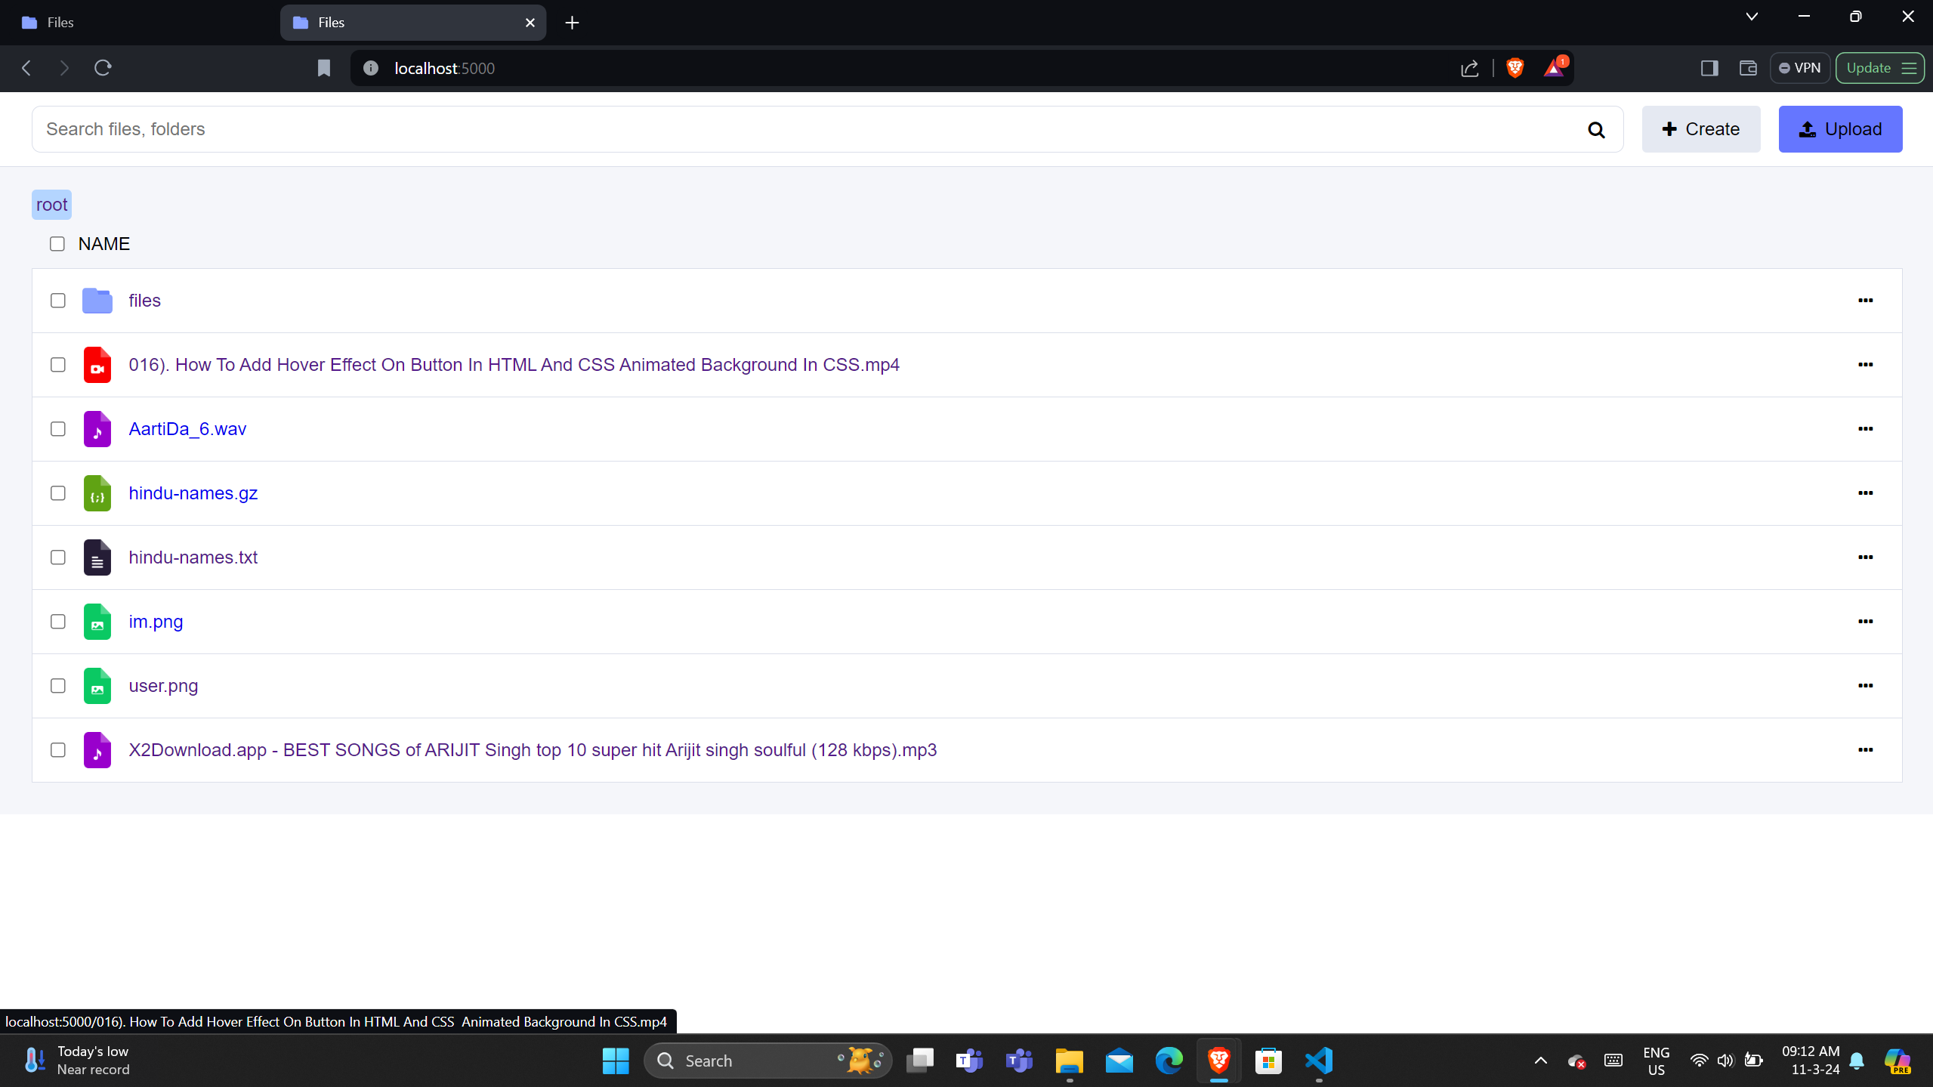This screenshot has height=1087, width=1933.
Task: Check the box for hindu-names.txt
Action: coord(57,557)
